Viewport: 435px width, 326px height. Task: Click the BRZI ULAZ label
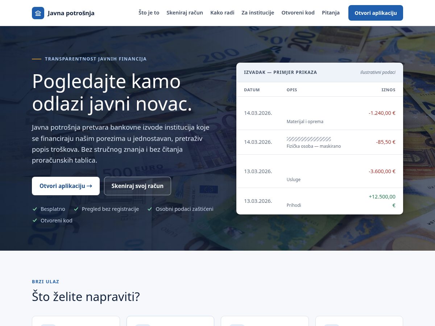tap(46, 281)
